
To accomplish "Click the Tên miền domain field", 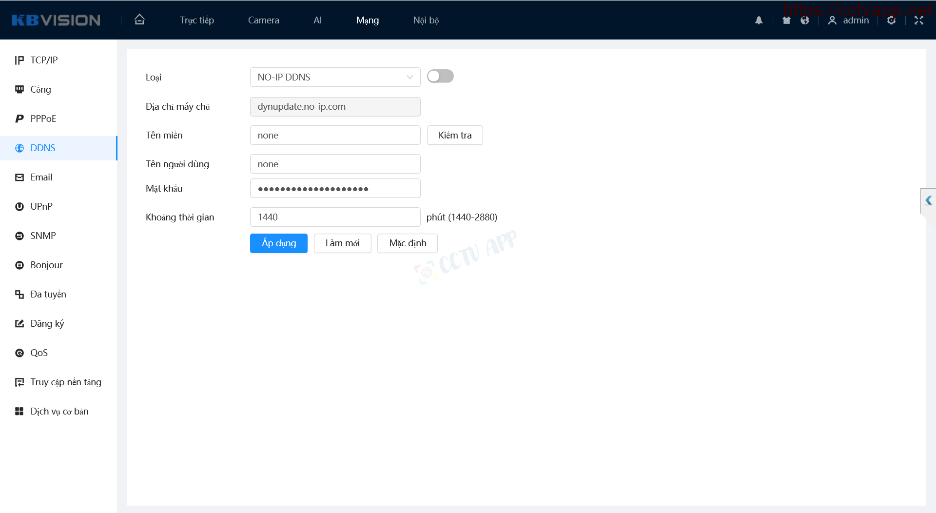I will point(335,135).
